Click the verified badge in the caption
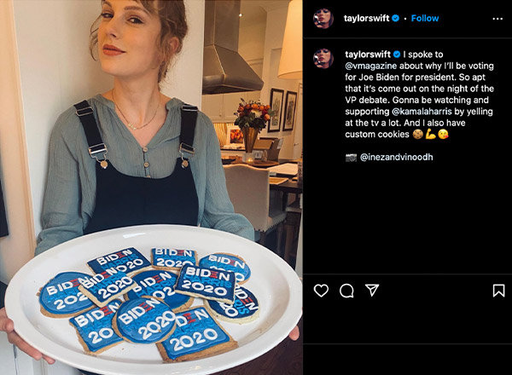The width and height of the screenshot is (512, 375). [x=396, y=52]
